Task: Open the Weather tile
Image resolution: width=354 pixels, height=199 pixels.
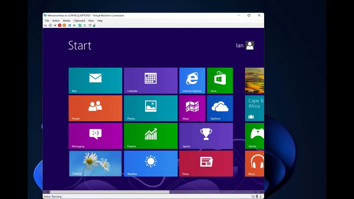Action: 151,163
